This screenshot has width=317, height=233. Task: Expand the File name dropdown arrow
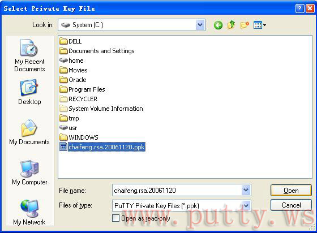(x=246, y=190)
